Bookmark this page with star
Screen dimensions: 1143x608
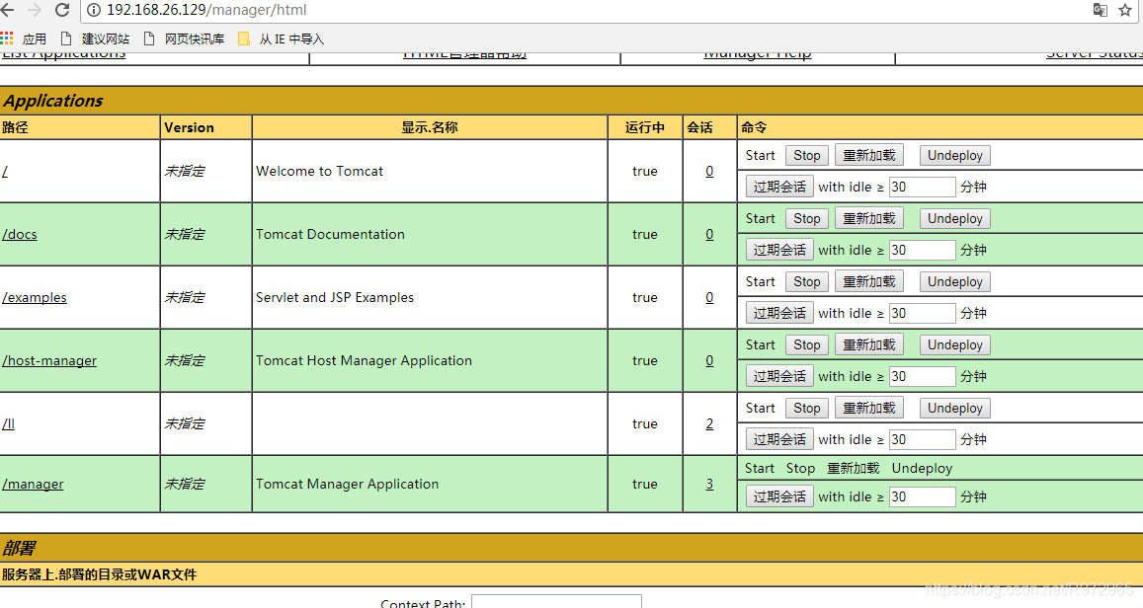[x=1125, y=10]
